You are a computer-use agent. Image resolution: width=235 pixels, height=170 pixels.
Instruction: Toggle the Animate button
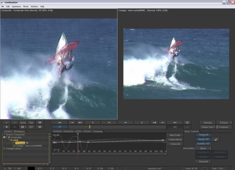[x=207, y=122]
